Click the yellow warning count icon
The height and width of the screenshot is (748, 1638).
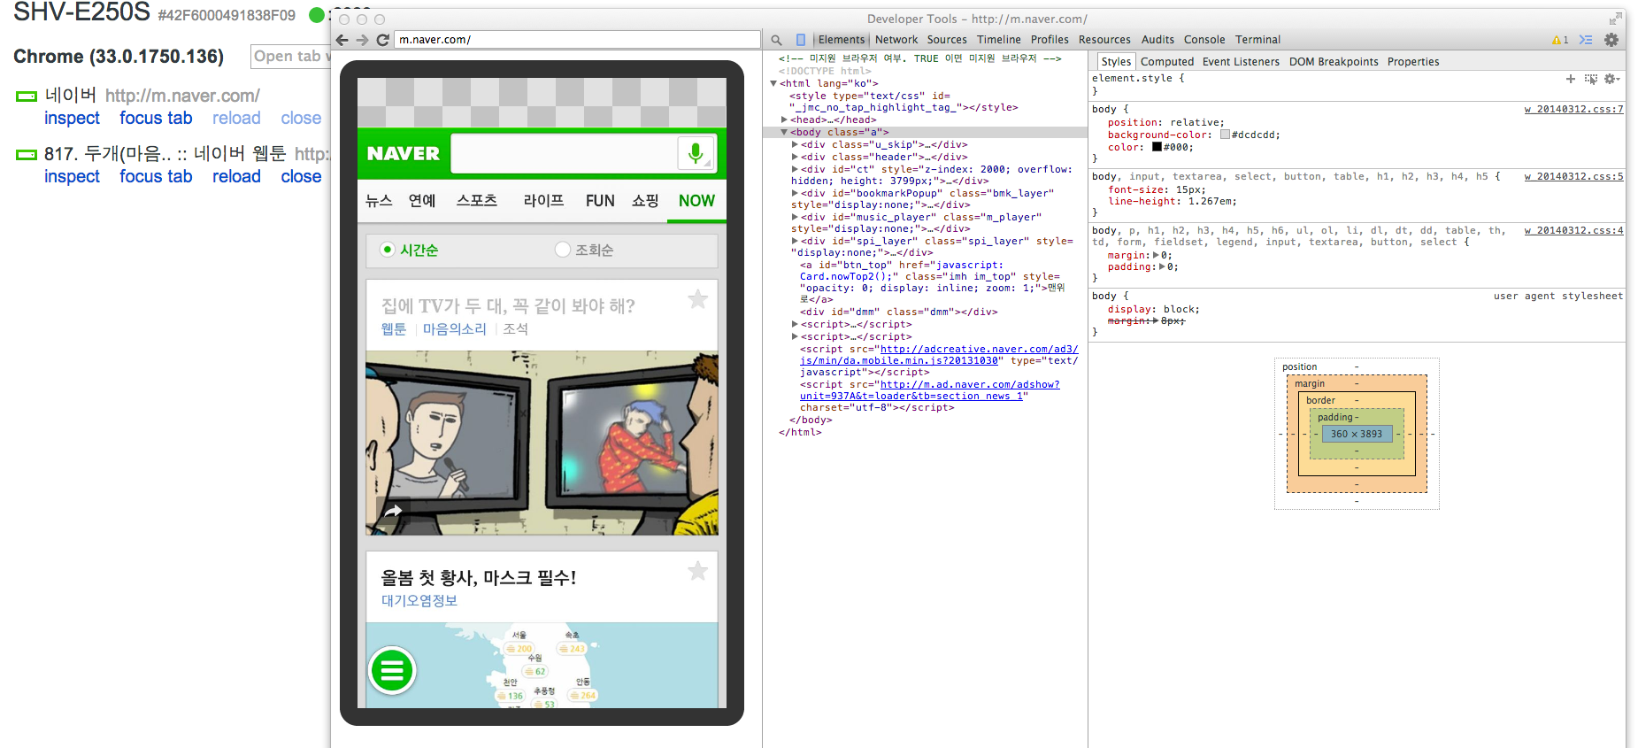coord(1559,40)
